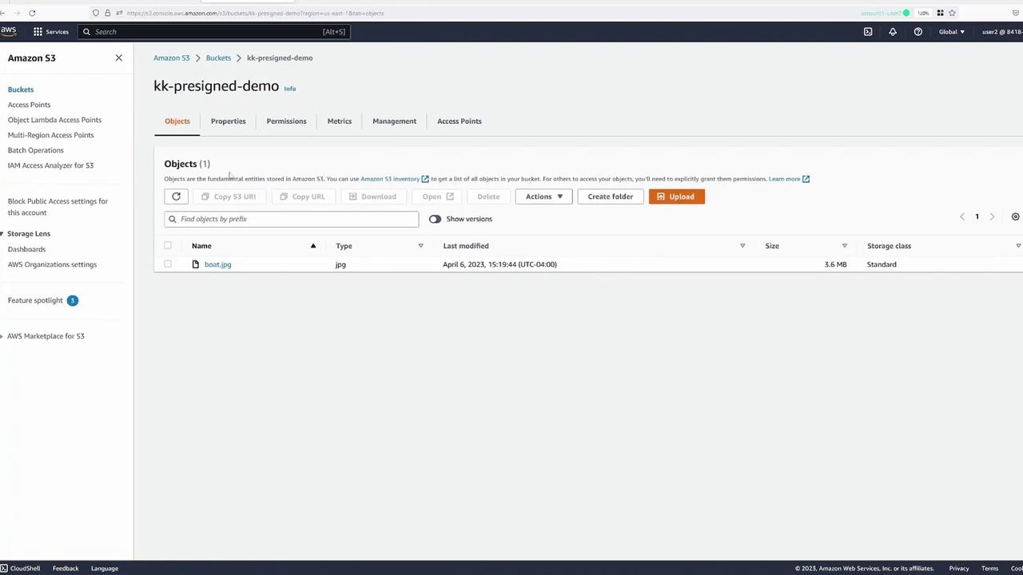
Task: Sort by Type column arrow
Action: coord(420,246)
